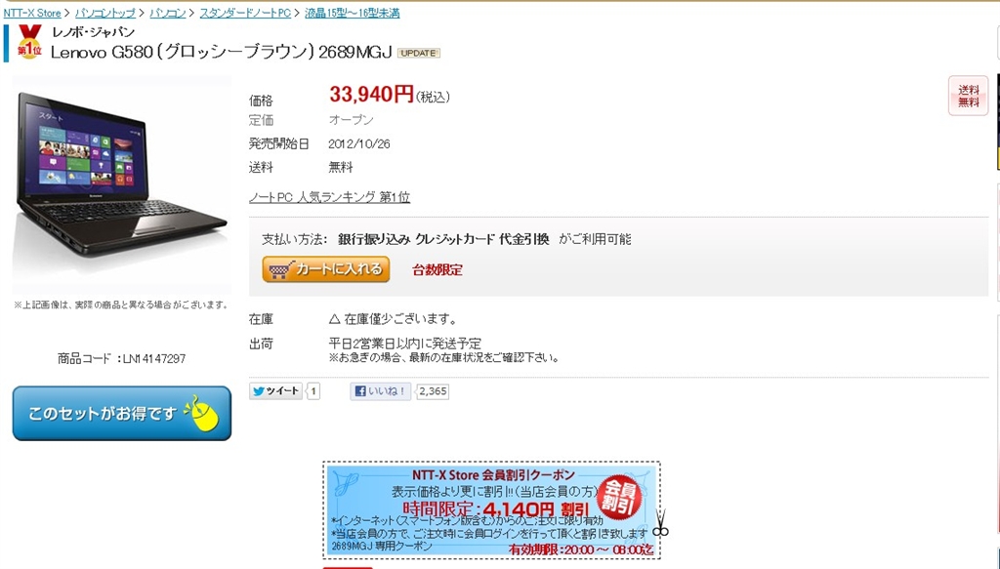Screen dimensions: 1000x569
Task: Add the item with カートに入れる button
Action: (326, 269)
